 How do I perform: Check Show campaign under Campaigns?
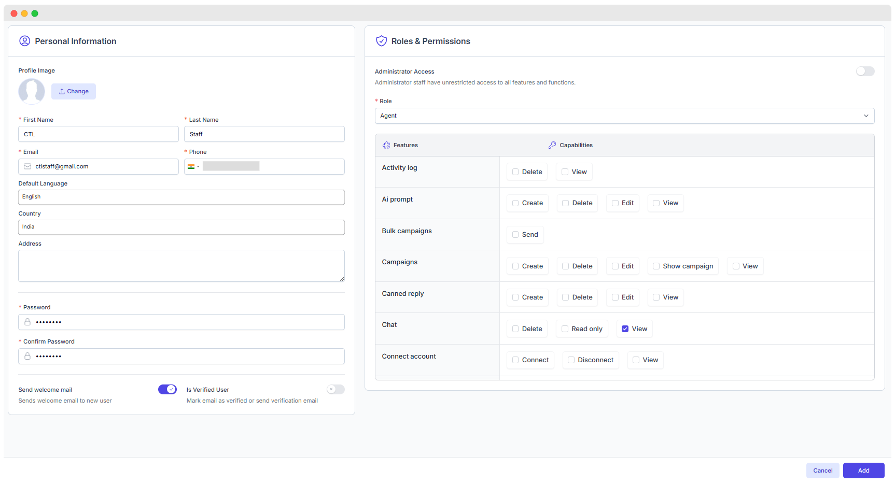coord(656,266)
